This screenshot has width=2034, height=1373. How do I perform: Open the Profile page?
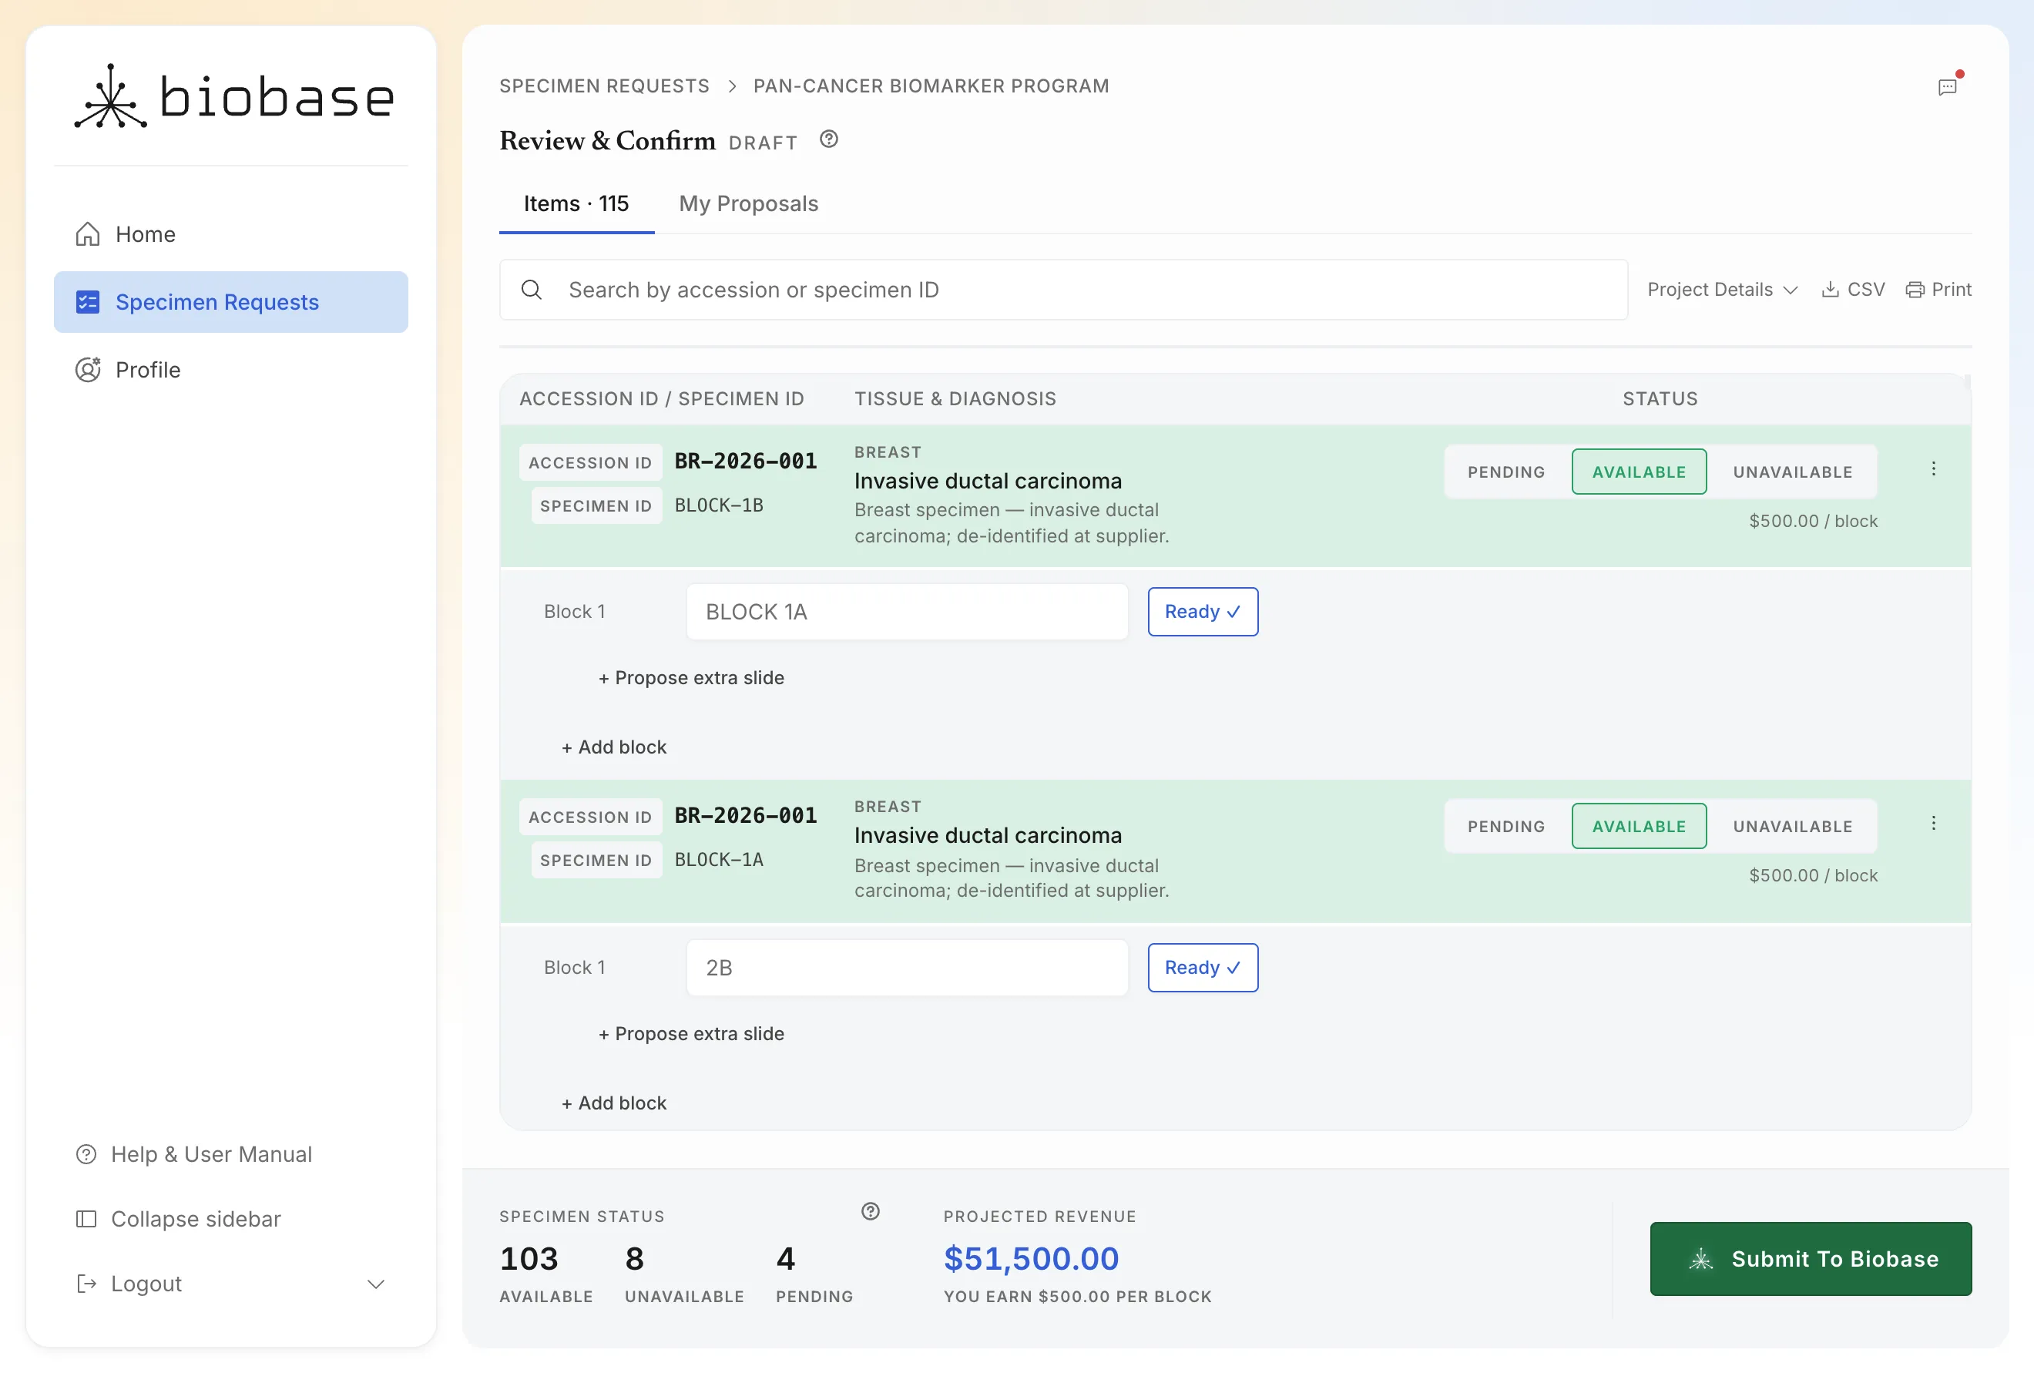tap(231, 369)
